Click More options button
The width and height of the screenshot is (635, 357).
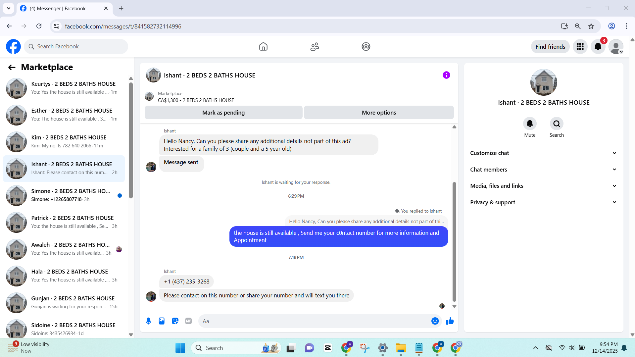point(379,113)
